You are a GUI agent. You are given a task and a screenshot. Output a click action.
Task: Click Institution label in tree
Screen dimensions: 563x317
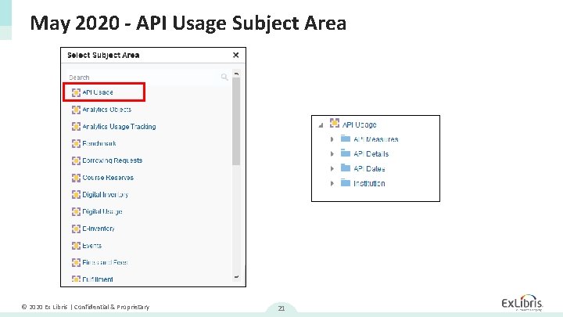click(x=369, y=183)
